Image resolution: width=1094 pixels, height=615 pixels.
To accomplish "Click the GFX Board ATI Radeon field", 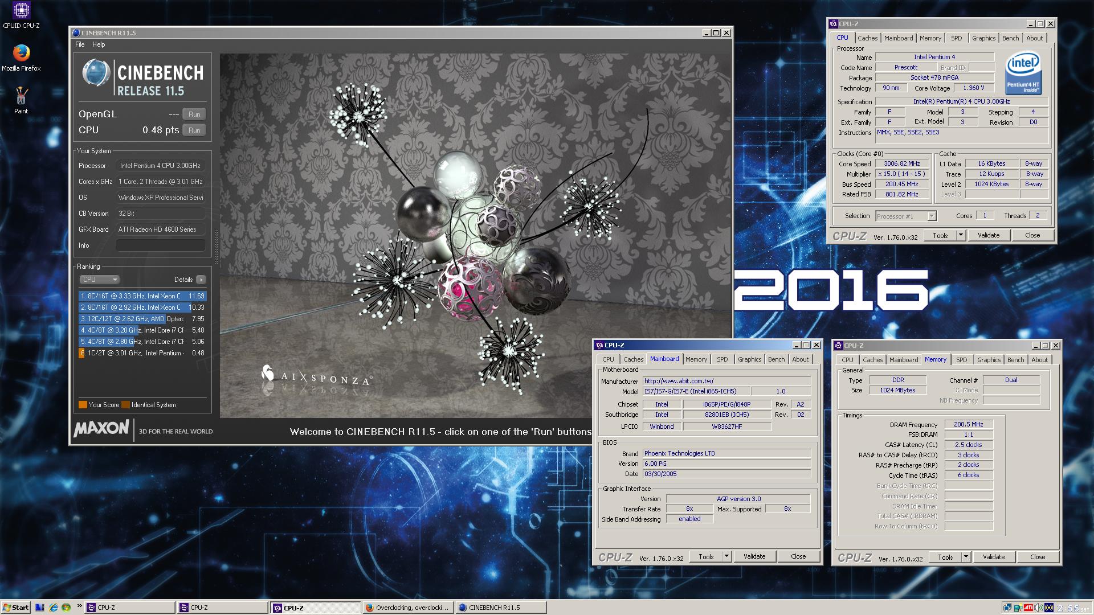I will (x=161, y=229).
